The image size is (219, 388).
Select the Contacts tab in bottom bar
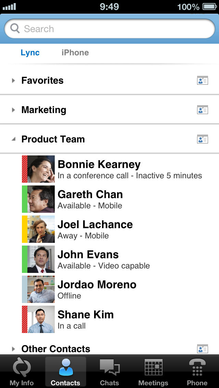(x=65, y=372)
